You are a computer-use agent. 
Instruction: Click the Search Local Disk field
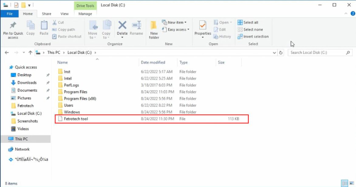click(x=320, y=53)
